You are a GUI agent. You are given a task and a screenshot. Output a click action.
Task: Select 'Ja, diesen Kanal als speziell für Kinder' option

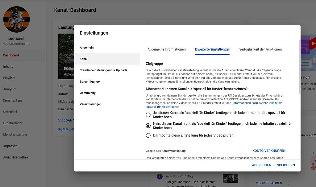148,115
